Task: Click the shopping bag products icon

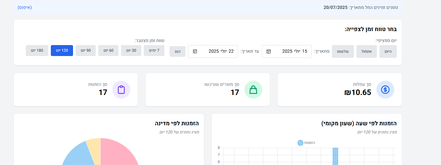Action: coord(253,90)
